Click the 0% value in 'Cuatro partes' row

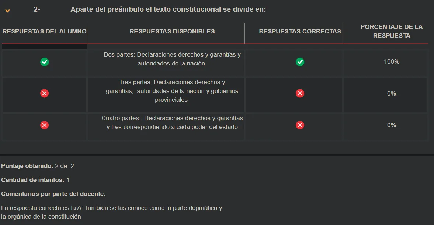(391, 125)
